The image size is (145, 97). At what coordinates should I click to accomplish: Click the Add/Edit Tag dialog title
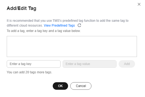click(22, 8)
